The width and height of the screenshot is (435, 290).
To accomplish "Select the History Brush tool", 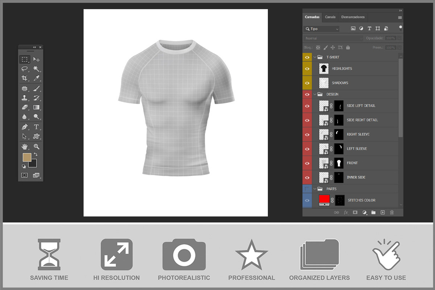I will click(36, 98).
